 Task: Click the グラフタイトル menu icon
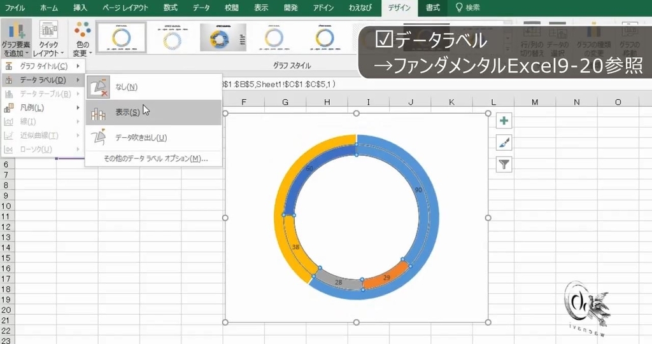pyautogui.click(x=9, y=66)
